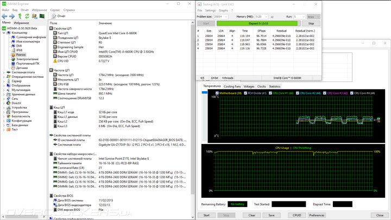Collapse the Компьютер tree node
The image size is (391, 220).
coord(4,33)
